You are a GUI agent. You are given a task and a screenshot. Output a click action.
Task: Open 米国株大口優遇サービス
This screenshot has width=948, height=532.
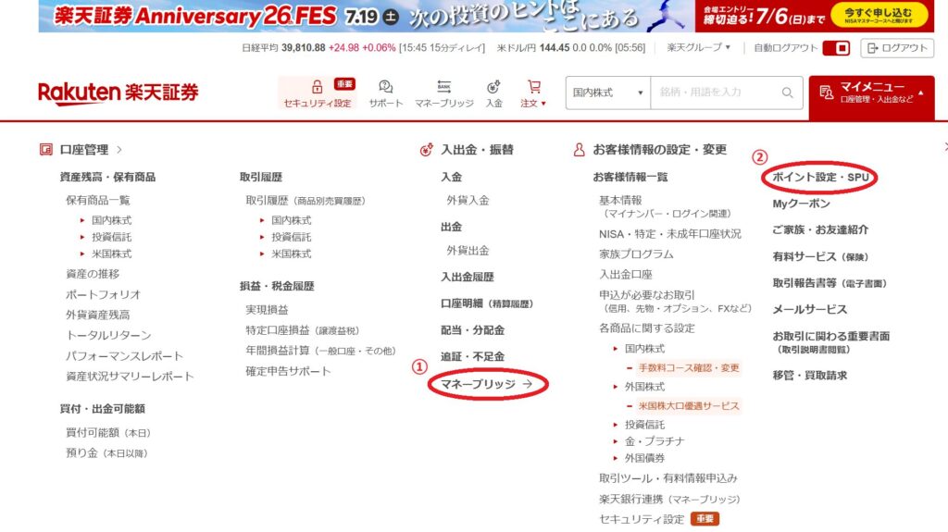tap(689, 405)
